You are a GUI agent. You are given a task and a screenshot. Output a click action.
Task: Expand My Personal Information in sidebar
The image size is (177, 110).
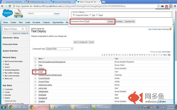coord(3,61)
